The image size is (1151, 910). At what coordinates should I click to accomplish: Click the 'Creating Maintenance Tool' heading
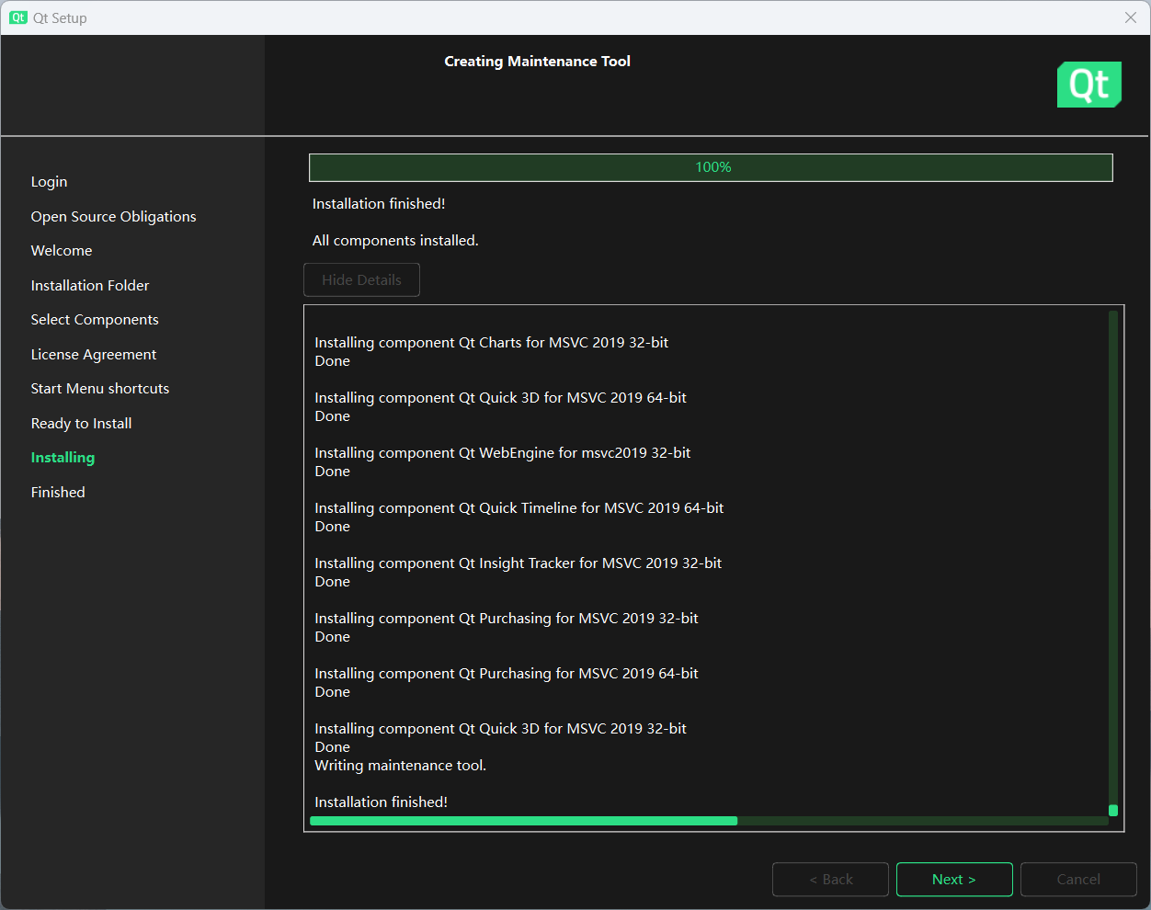point(537,62)
